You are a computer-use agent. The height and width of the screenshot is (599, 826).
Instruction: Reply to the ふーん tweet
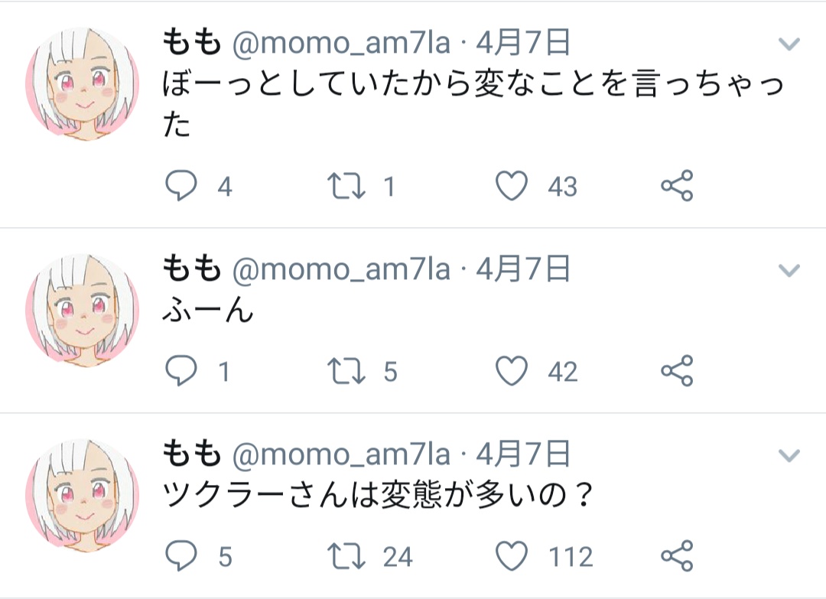181,372
